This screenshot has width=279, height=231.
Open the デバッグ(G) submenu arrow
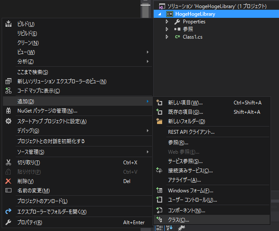[x=147, y=131]
